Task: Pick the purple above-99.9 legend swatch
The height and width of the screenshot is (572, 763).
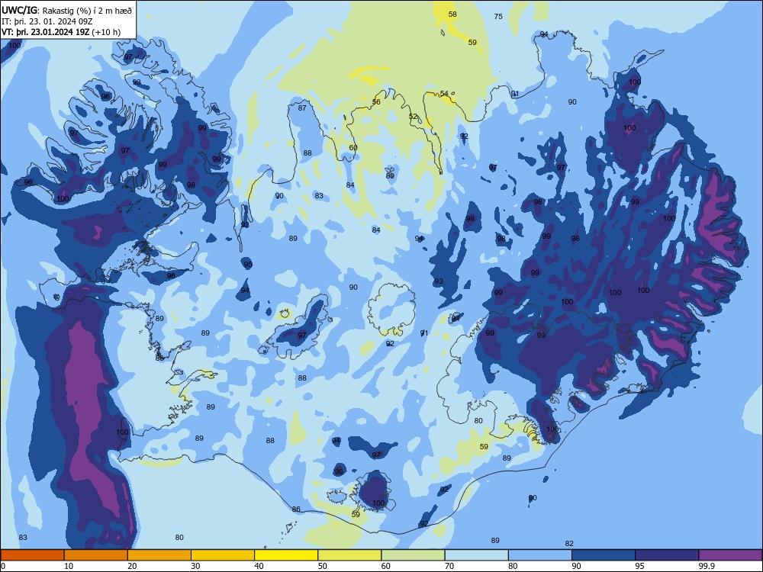Action: pyautogui.click(x=730, y=555)
